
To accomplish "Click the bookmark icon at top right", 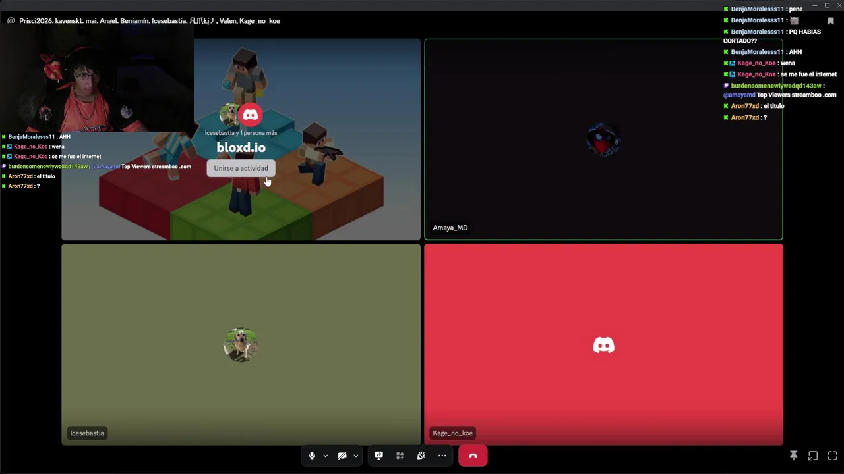I will pos(831,21).
